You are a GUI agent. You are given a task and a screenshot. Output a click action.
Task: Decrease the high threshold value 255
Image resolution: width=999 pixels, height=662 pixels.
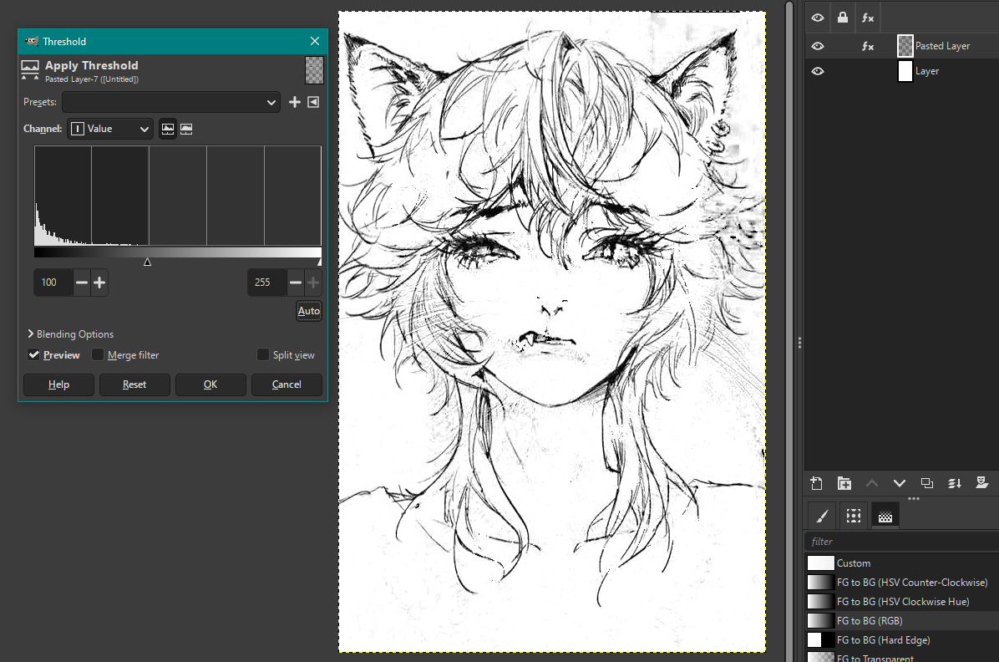295,283
